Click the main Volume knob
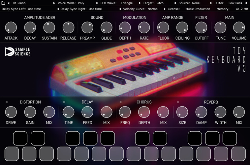The image size is (250, 165). pyautogui.click(x=239, y=28)
